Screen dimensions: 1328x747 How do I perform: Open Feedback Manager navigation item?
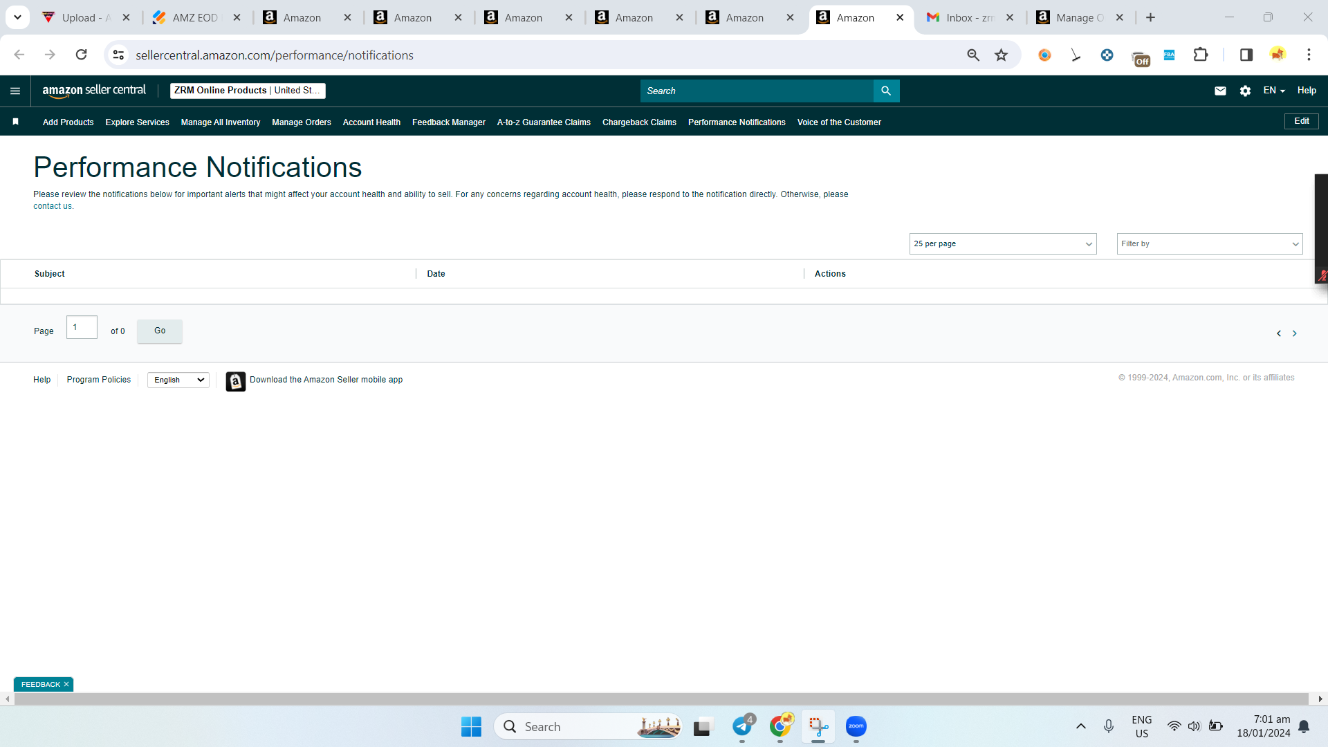pyautogui.click(x=449, y=122)
